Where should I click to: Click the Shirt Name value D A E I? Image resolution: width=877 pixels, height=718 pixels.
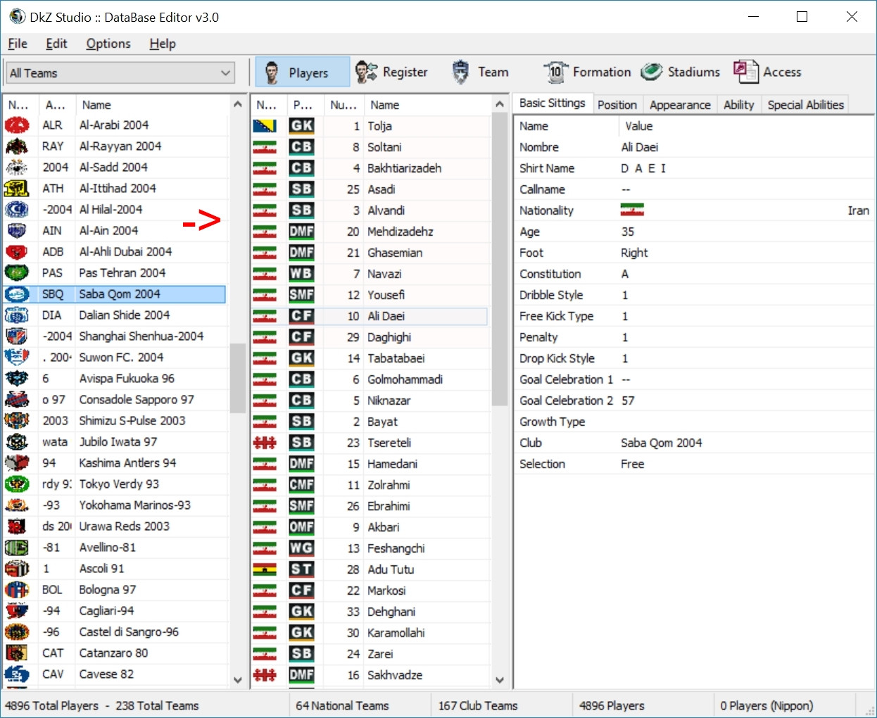(x=643, y=168)
